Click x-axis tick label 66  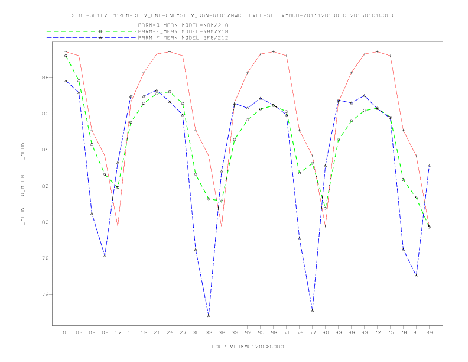coord(352,332)
